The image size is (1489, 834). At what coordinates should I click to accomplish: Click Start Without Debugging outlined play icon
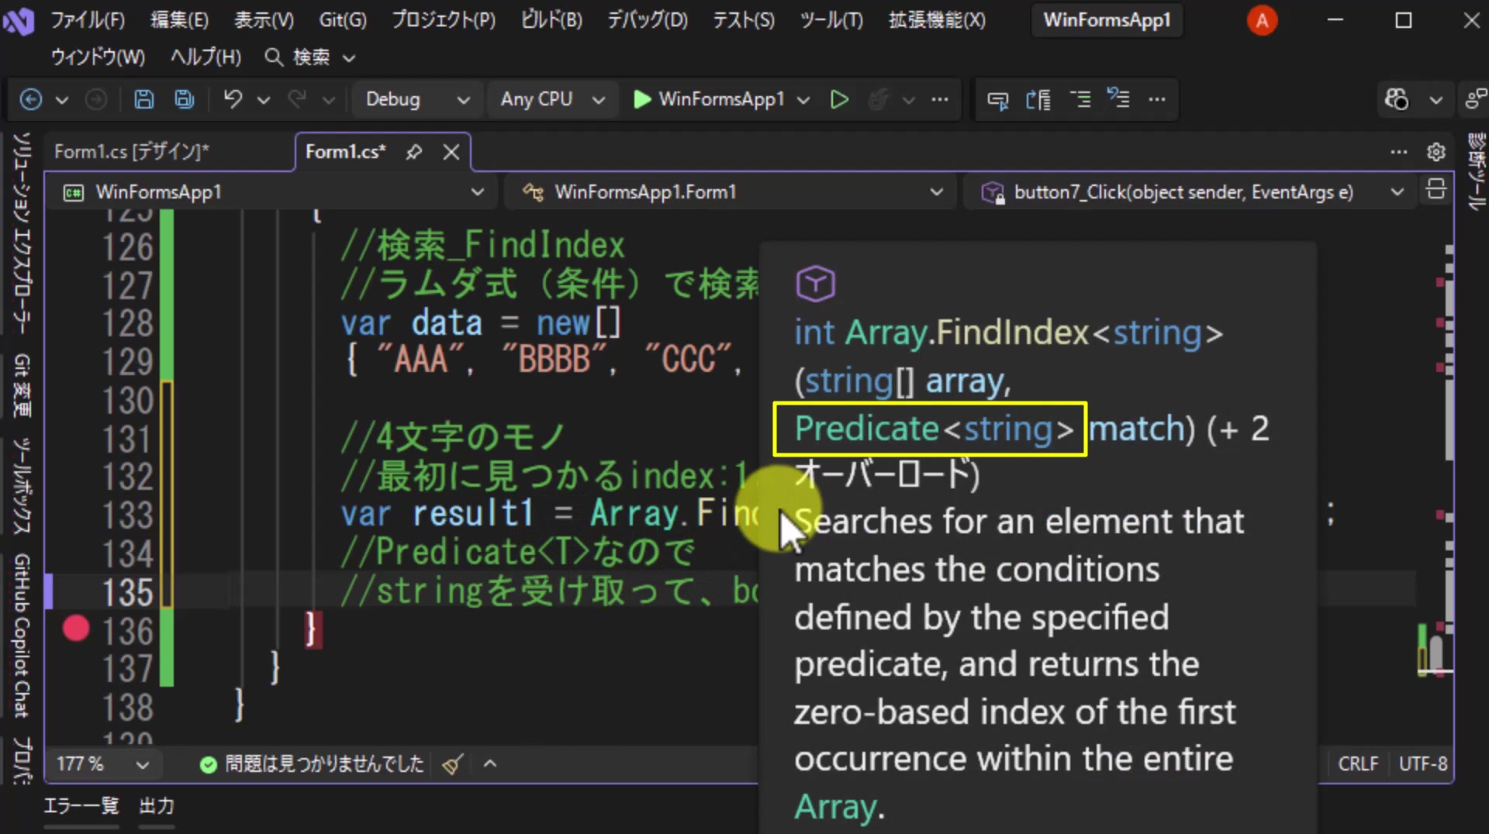click(x=838, y=99)
